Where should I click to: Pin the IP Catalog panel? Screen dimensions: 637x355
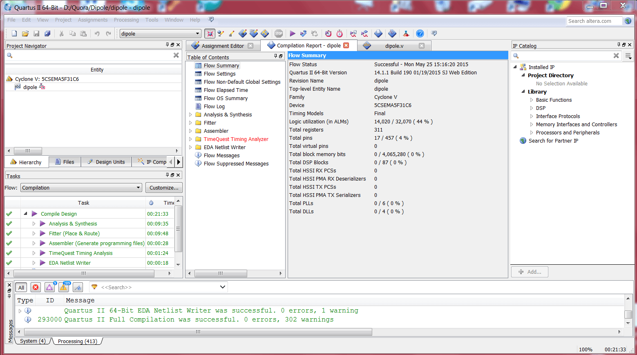pyautogui.click(x=619, y=45)
